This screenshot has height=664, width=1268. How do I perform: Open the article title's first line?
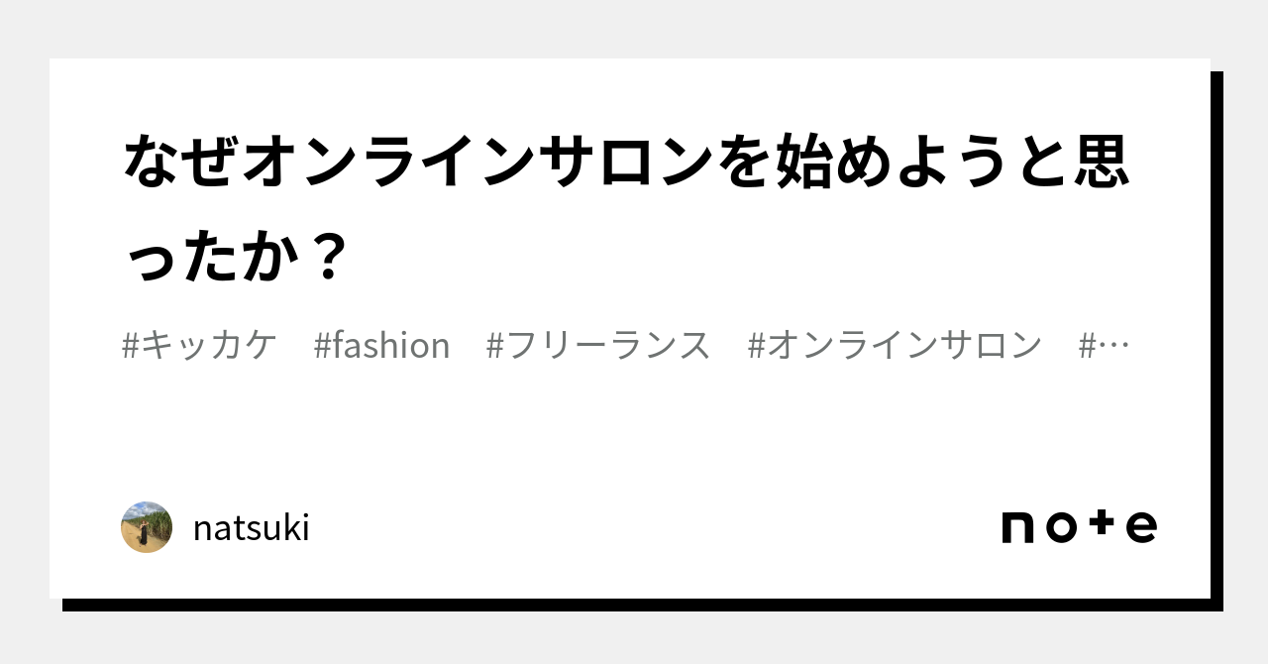click(626, 163)
